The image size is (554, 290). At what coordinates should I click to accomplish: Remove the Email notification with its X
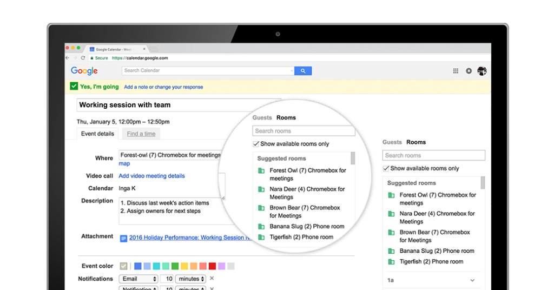pos(212,278)
